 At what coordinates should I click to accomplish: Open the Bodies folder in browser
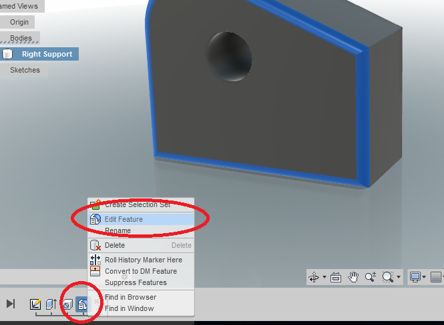(x=21, y=38)
